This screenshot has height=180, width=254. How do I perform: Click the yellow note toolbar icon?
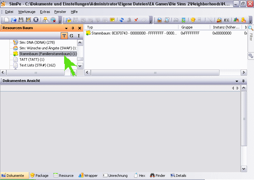coord(112,20)
